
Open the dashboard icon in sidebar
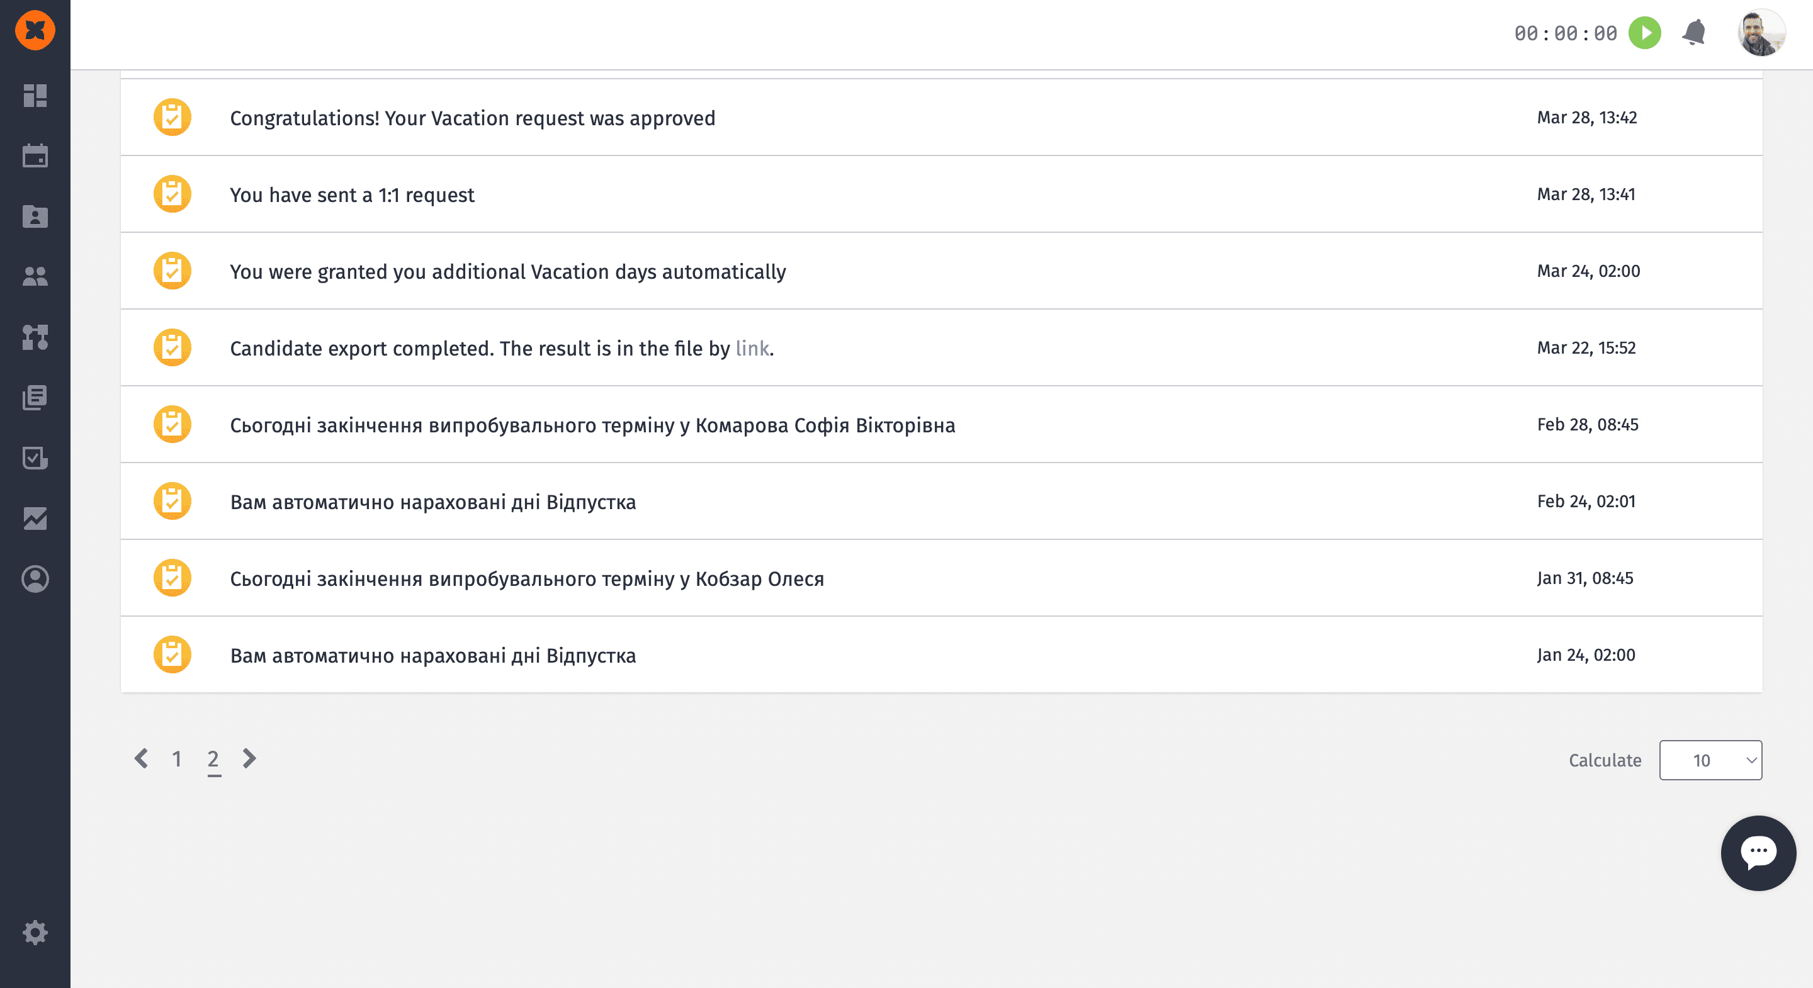click(35, 95)
